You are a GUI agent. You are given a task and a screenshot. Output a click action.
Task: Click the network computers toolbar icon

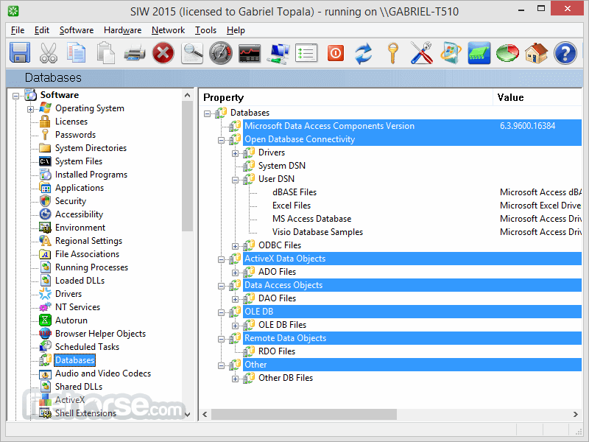(x=278, y=53)
